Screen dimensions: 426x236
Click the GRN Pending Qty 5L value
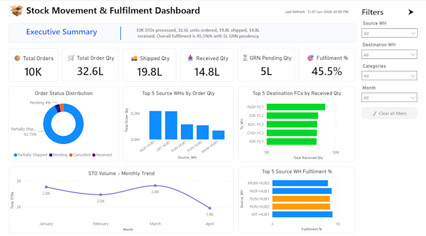[266, 71]
